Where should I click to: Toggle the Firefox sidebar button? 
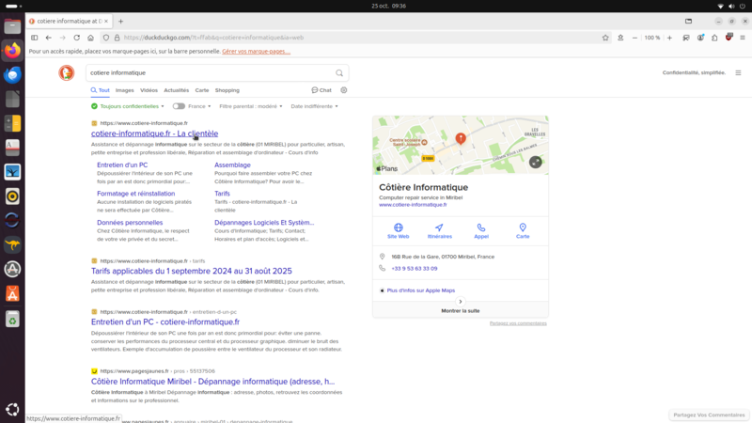pyautogui.click(x=35, y=38)
